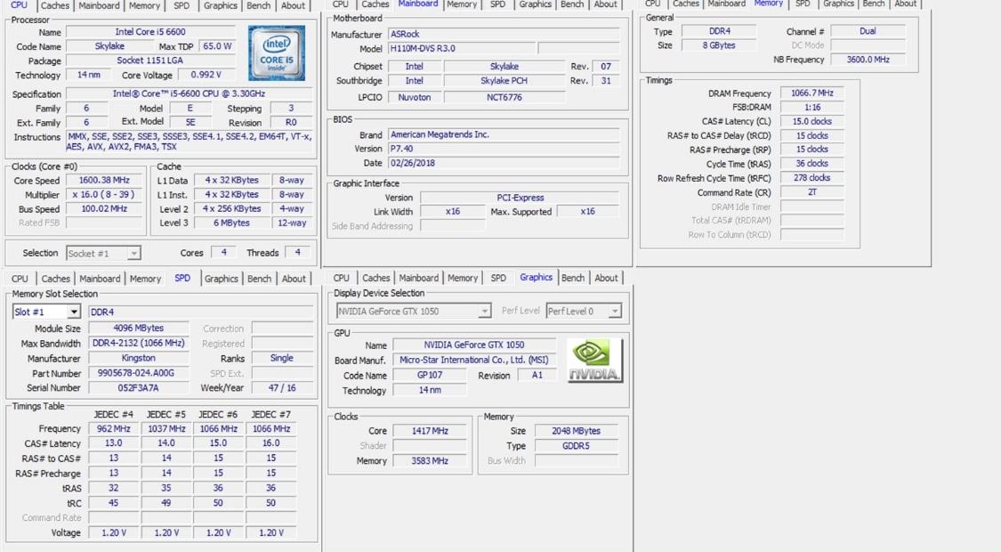In the Display Device window, switch to Mainboard tab
Screen dimensions: 1001x552
(x=419, y=278)
